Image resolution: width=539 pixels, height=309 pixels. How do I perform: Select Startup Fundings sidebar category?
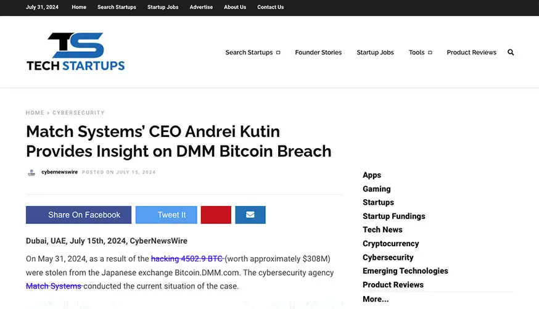[393, 216]
